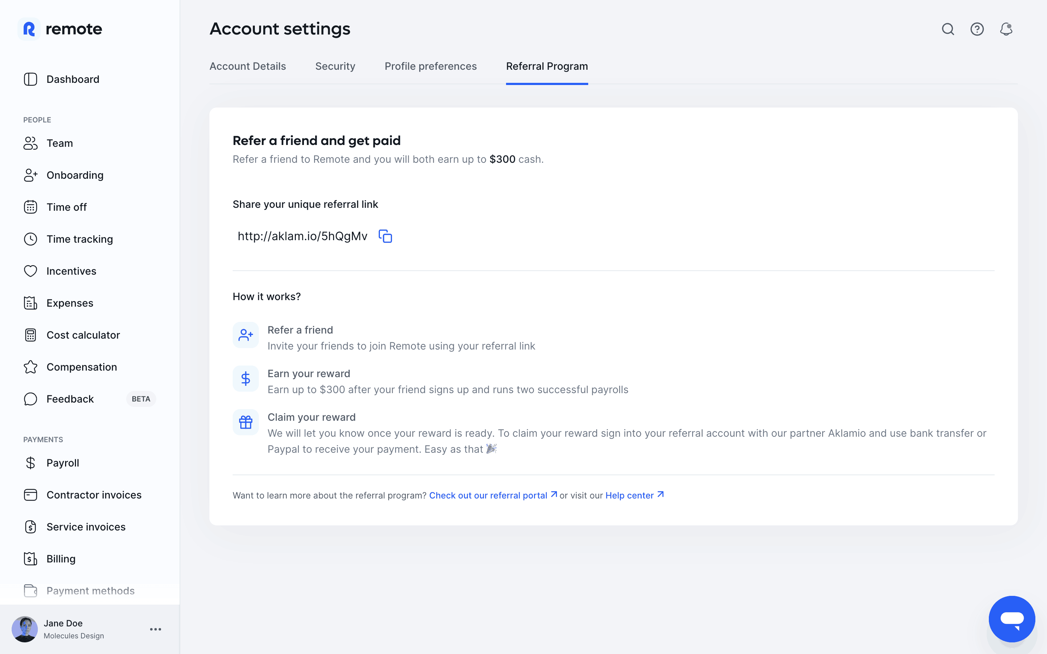1047x654 pixels.
Task: Switch to Account Details tab
Action: (x=248, y=66)
